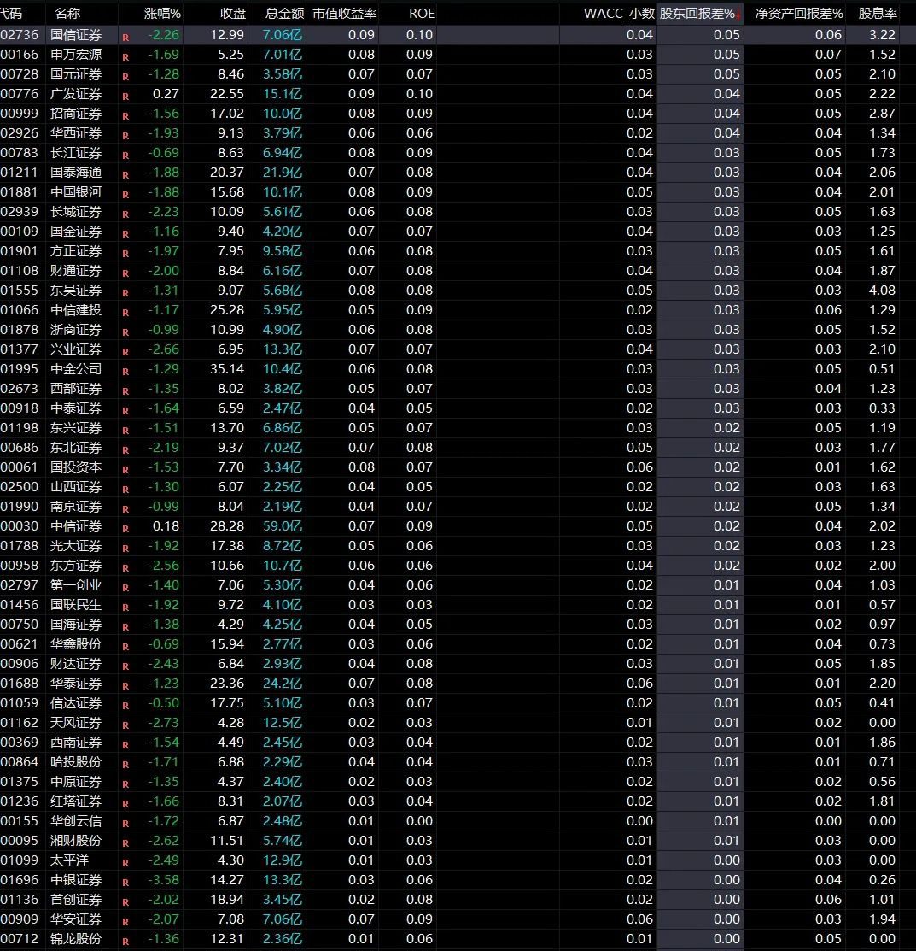Select the 国金证券 stock name
This screenshot has height=951, width=916.
76,231
